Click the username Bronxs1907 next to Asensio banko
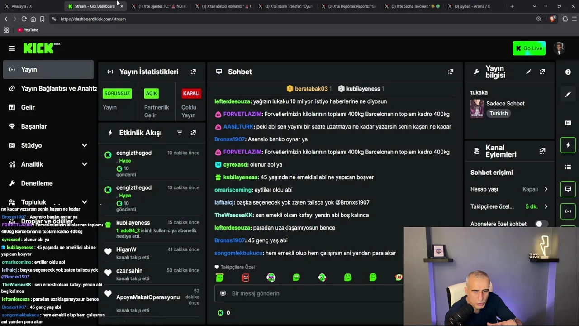The image size is (579, 326). point(230,139)
